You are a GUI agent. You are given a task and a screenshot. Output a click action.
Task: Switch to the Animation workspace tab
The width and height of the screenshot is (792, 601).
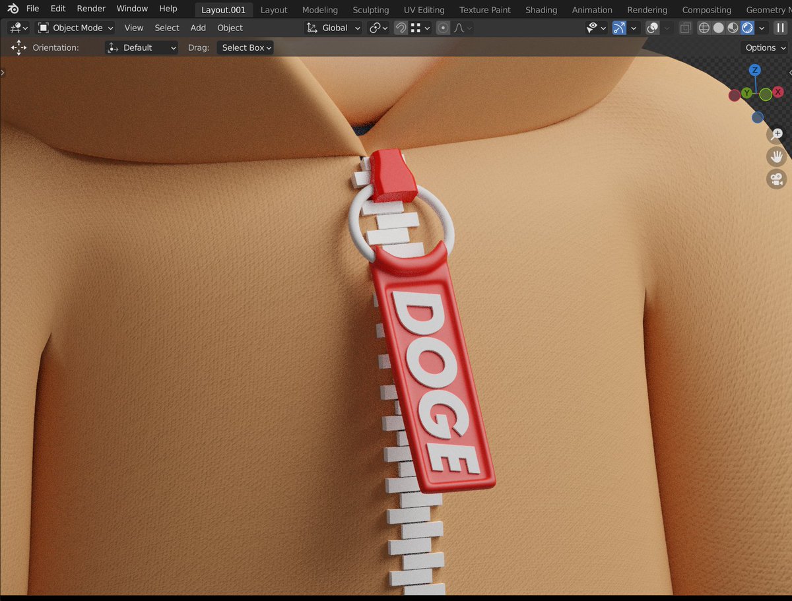pos(592,10)
